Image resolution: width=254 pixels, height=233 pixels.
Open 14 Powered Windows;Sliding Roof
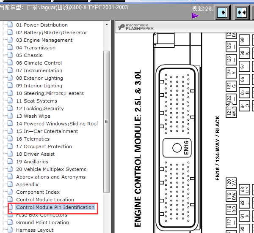pyautogui.click(x=57, y=124)
